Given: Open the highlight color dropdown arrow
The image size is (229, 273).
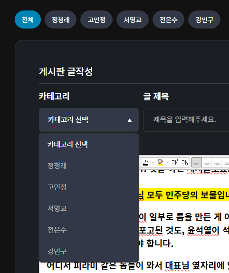Looking at the screenshot, I should (x=167, y=163).
